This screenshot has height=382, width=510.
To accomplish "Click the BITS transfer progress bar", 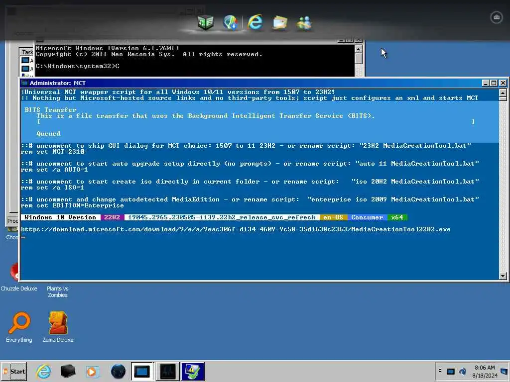I will coord(255,122).
